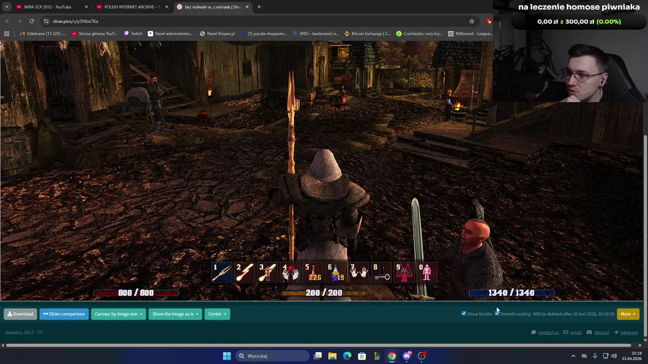Open the League of Legends taskbar icon
The image size is (648, 364).
(377, 356)
